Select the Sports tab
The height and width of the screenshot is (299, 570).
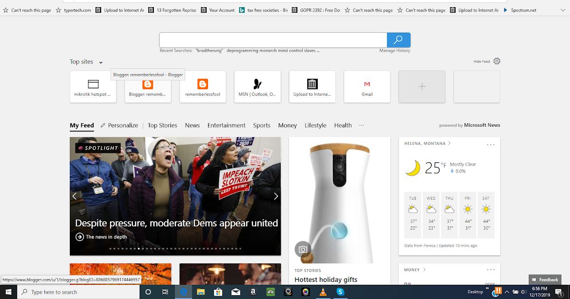[x=262, y=125]
